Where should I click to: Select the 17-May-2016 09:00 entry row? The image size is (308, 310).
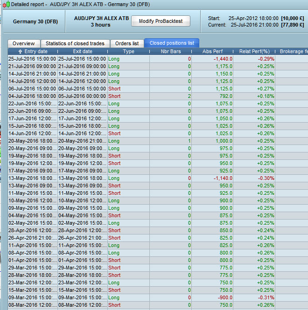click(x=158, y=171)
